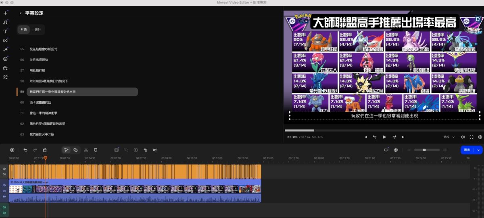The image size is (484, 218).
Task: Open the Import media plus icon
Action: coord(5,13)
